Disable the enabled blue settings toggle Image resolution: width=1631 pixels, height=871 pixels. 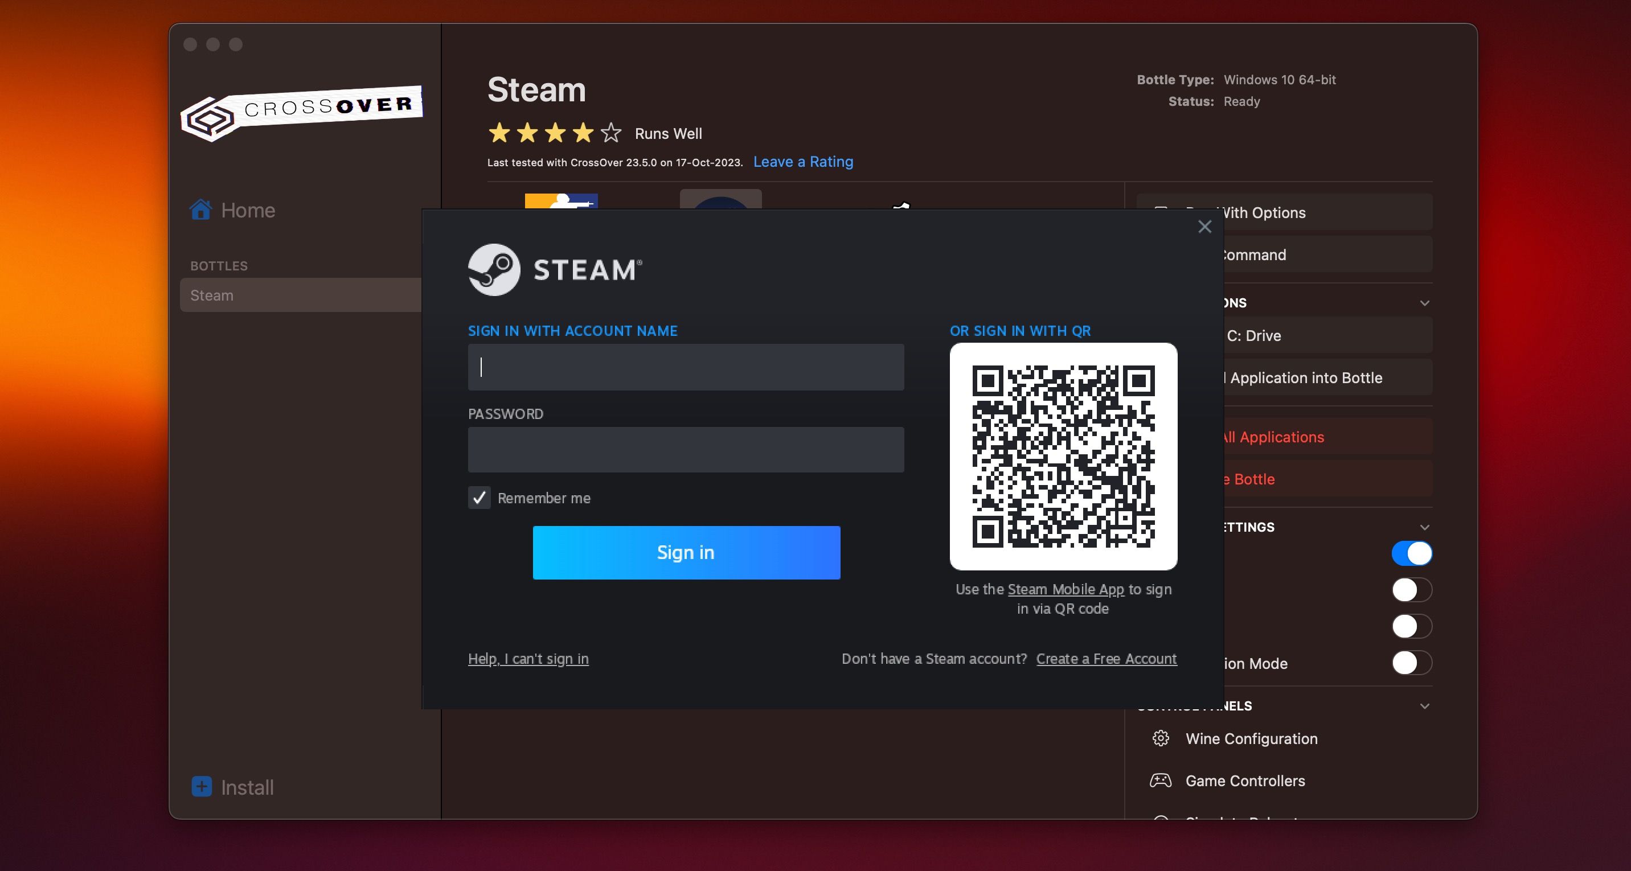click(x=1411, y=553)
